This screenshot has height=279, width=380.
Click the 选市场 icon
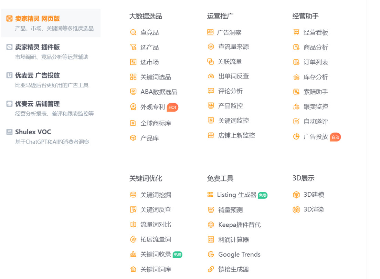click(x=133, y=62)
